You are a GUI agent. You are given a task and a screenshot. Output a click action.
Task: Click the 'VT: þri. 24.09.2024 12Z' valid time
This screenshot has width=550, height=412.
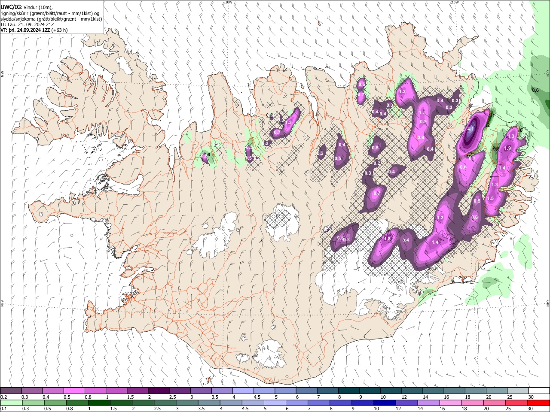tap(25, 30)
